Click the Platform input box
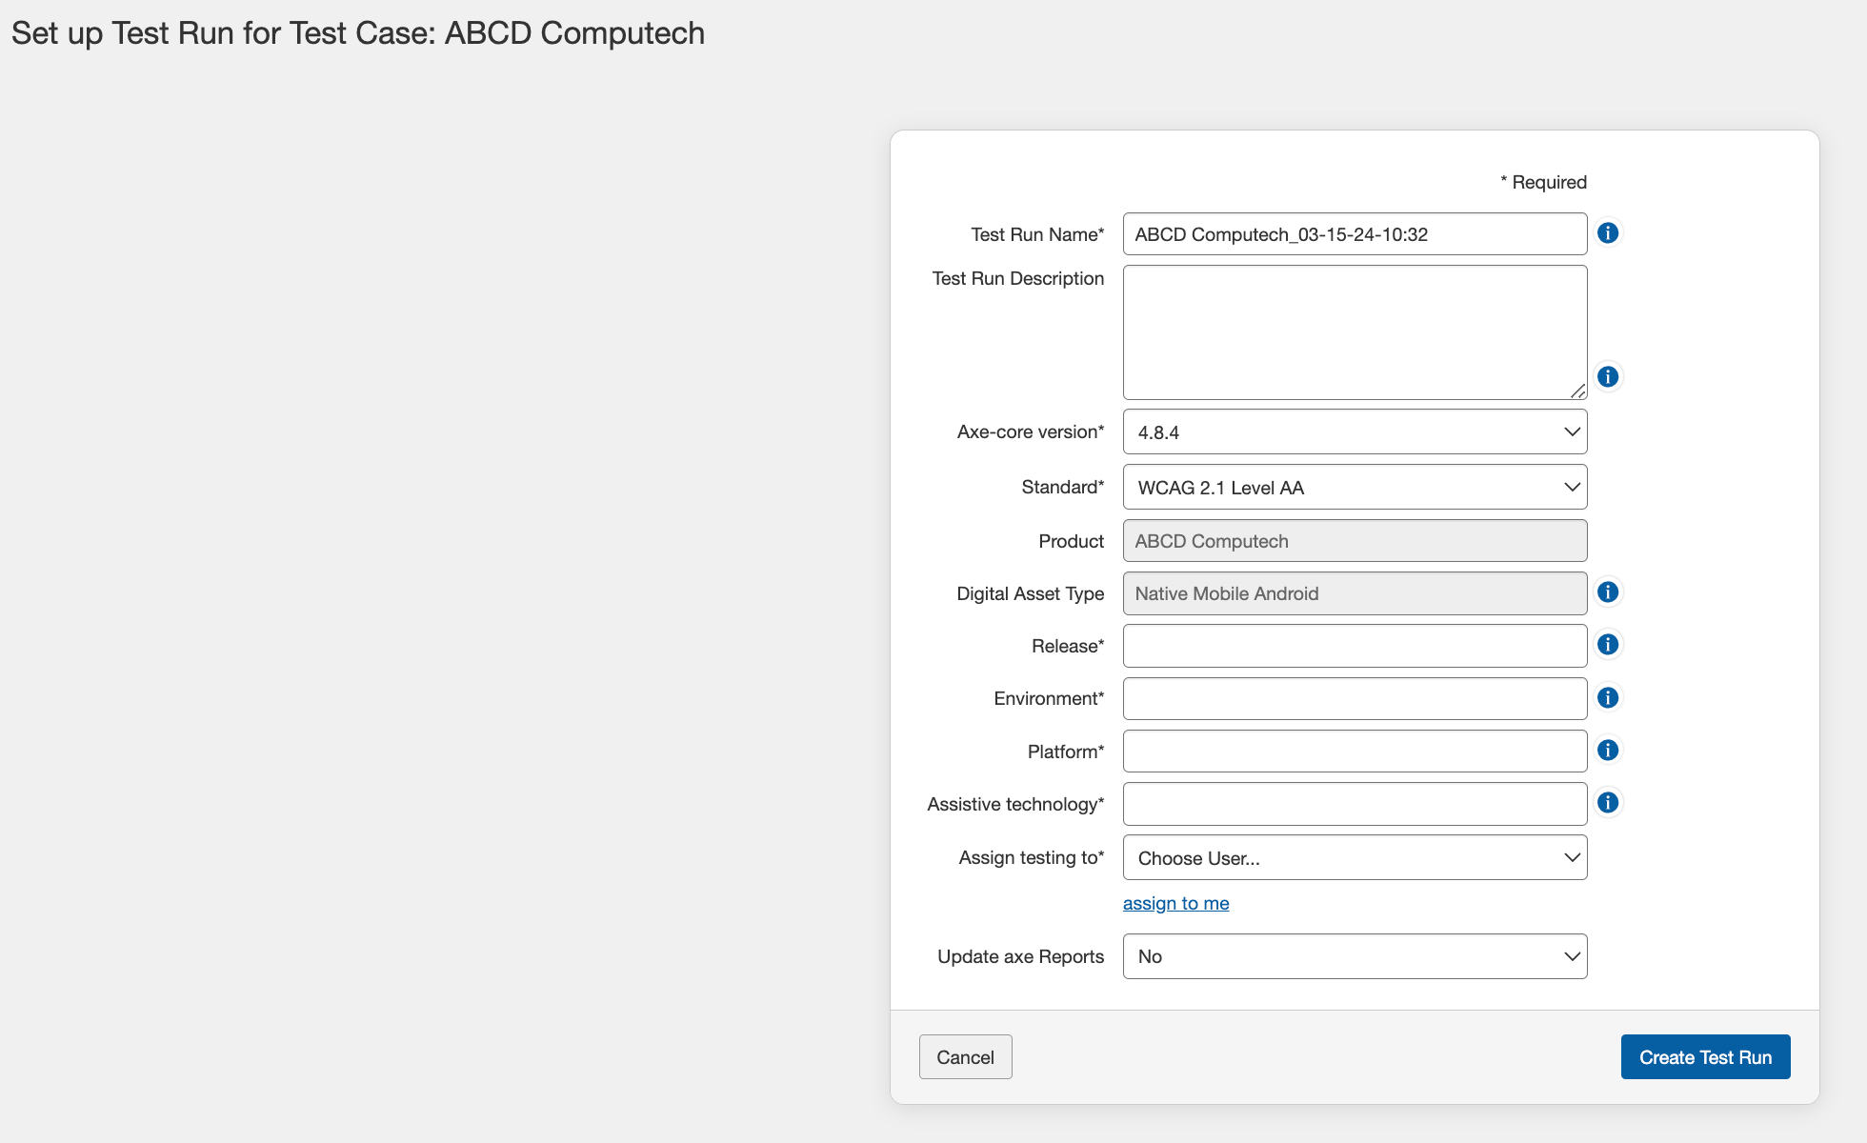Image resolution: width=1867 pixels, height=1143 pixels. (x=1355, y=752)
